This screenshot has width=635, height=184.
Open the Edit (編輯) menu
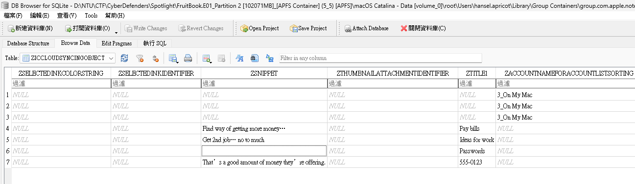pyautogui.click(x=40, y=15)
